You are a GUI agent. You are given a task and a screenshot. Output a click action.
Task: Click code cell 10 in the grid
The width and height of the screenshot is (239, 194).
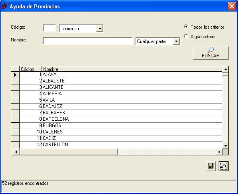(30, 132)
